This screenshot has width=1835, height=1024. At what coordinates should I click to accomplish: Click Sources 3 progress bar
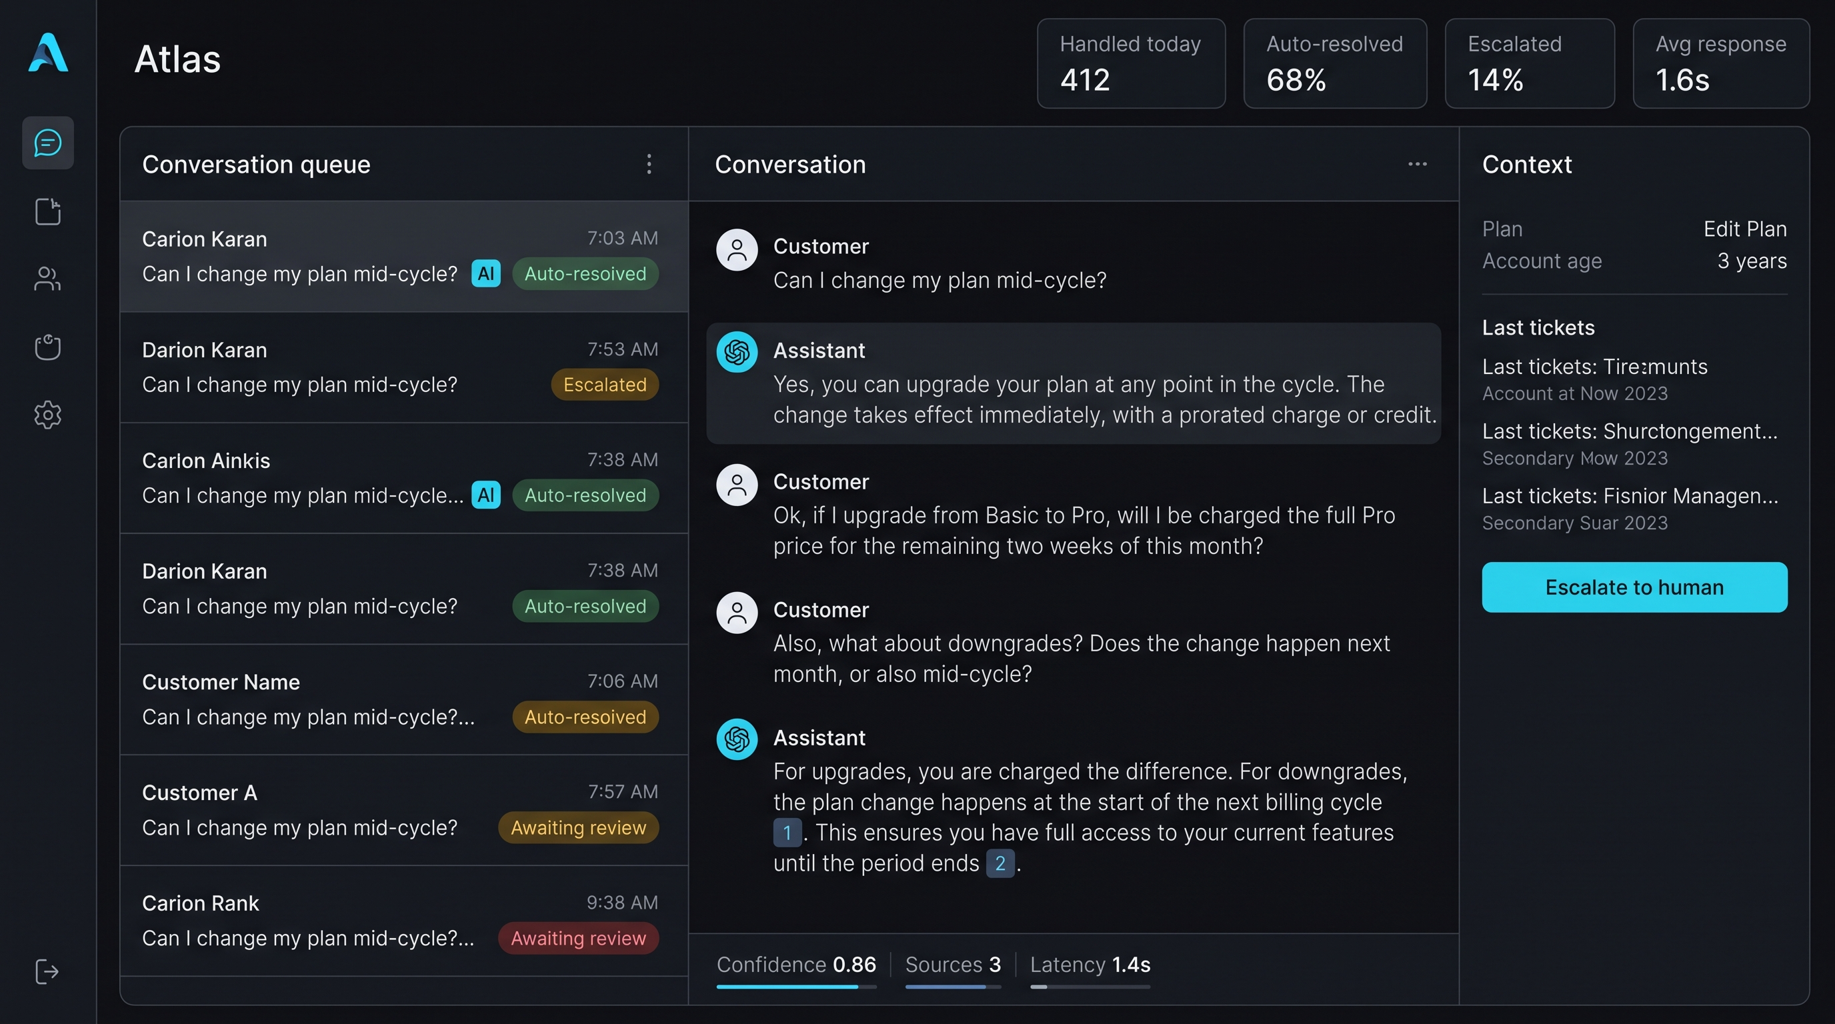(x=953, y=986)
